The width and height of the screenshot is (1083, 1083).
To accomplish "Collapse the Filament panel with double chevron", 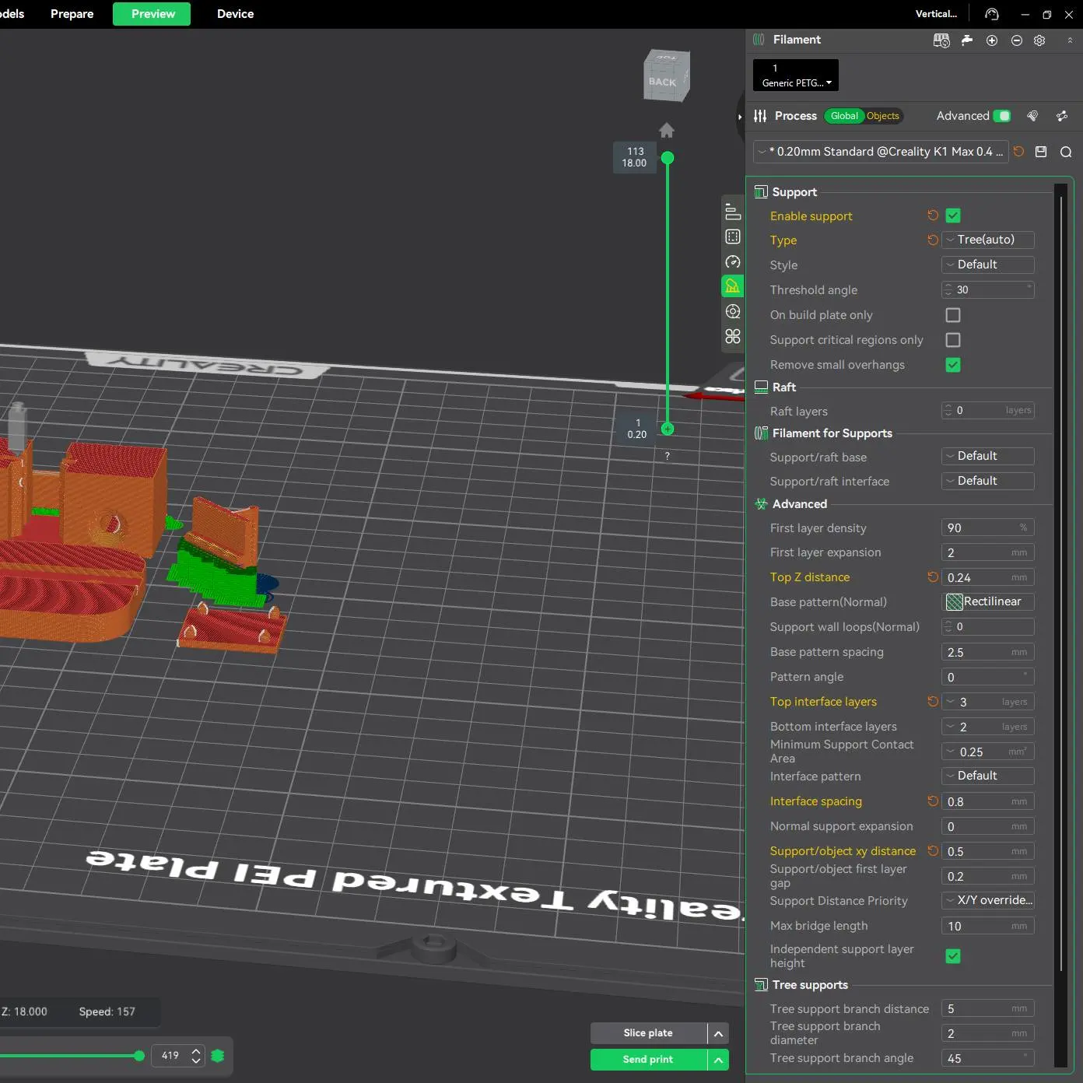I will click(x=1070, y=40).
